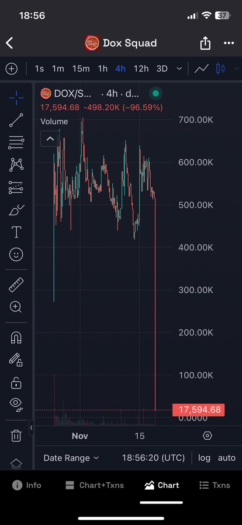Switch to the Chart tab
Screen dimensions: 242x525
(162, 485)
